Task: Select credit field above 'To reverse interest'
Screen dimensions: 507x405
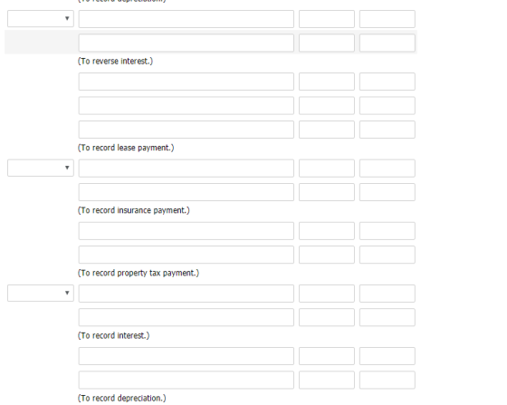Action: point(387,43)
